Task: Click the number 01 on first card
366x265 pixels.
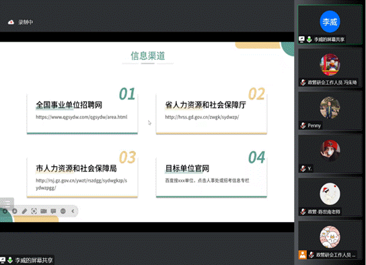Action: (127, 93)
